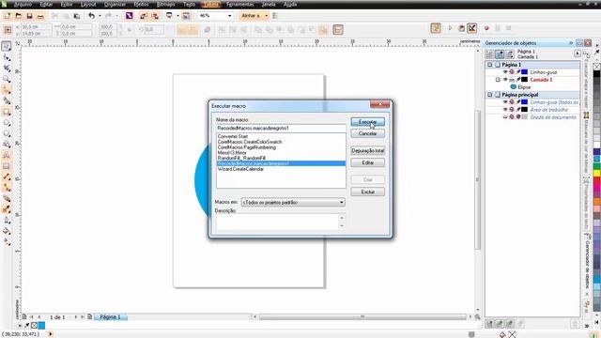The width and height of the screenshot is (601, 338).
Task: Click the horizontal scrollbar below the canvas
Action: pyautogui.click(x=362, y=317)
